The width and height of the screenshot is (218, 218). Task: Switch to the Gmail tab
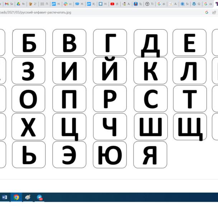coord(9,4)
